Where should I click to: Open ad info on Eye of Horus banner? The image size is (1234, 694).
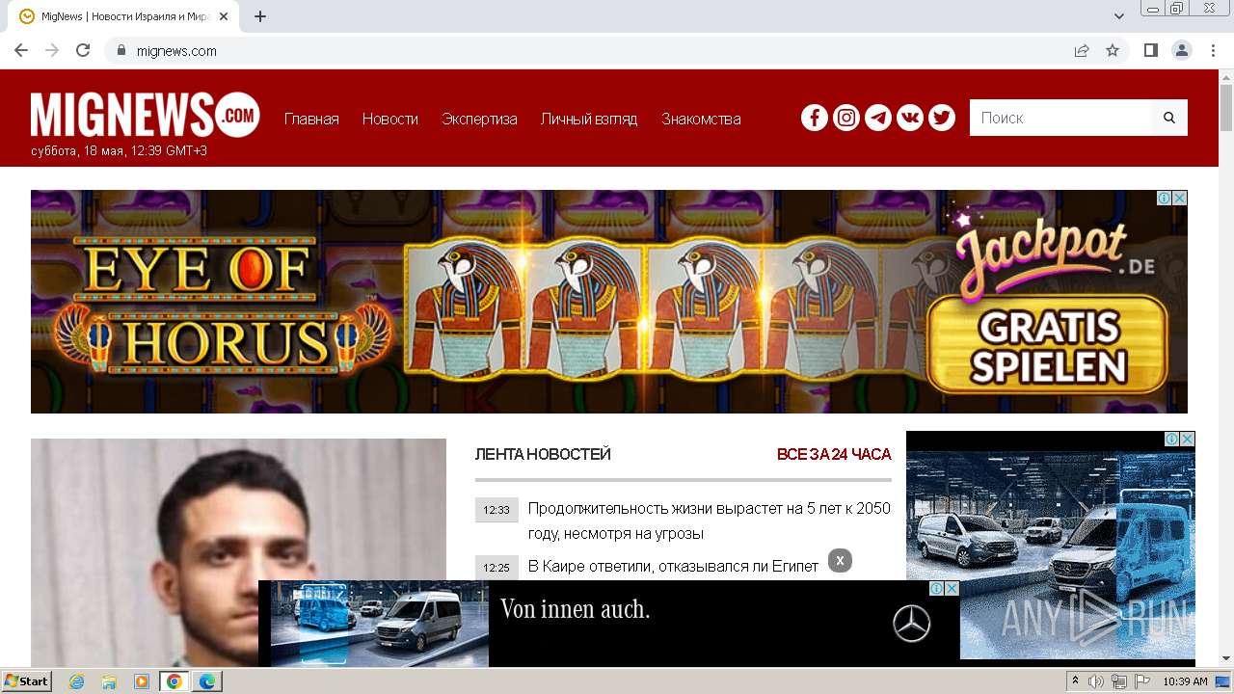click(1165, 198)
